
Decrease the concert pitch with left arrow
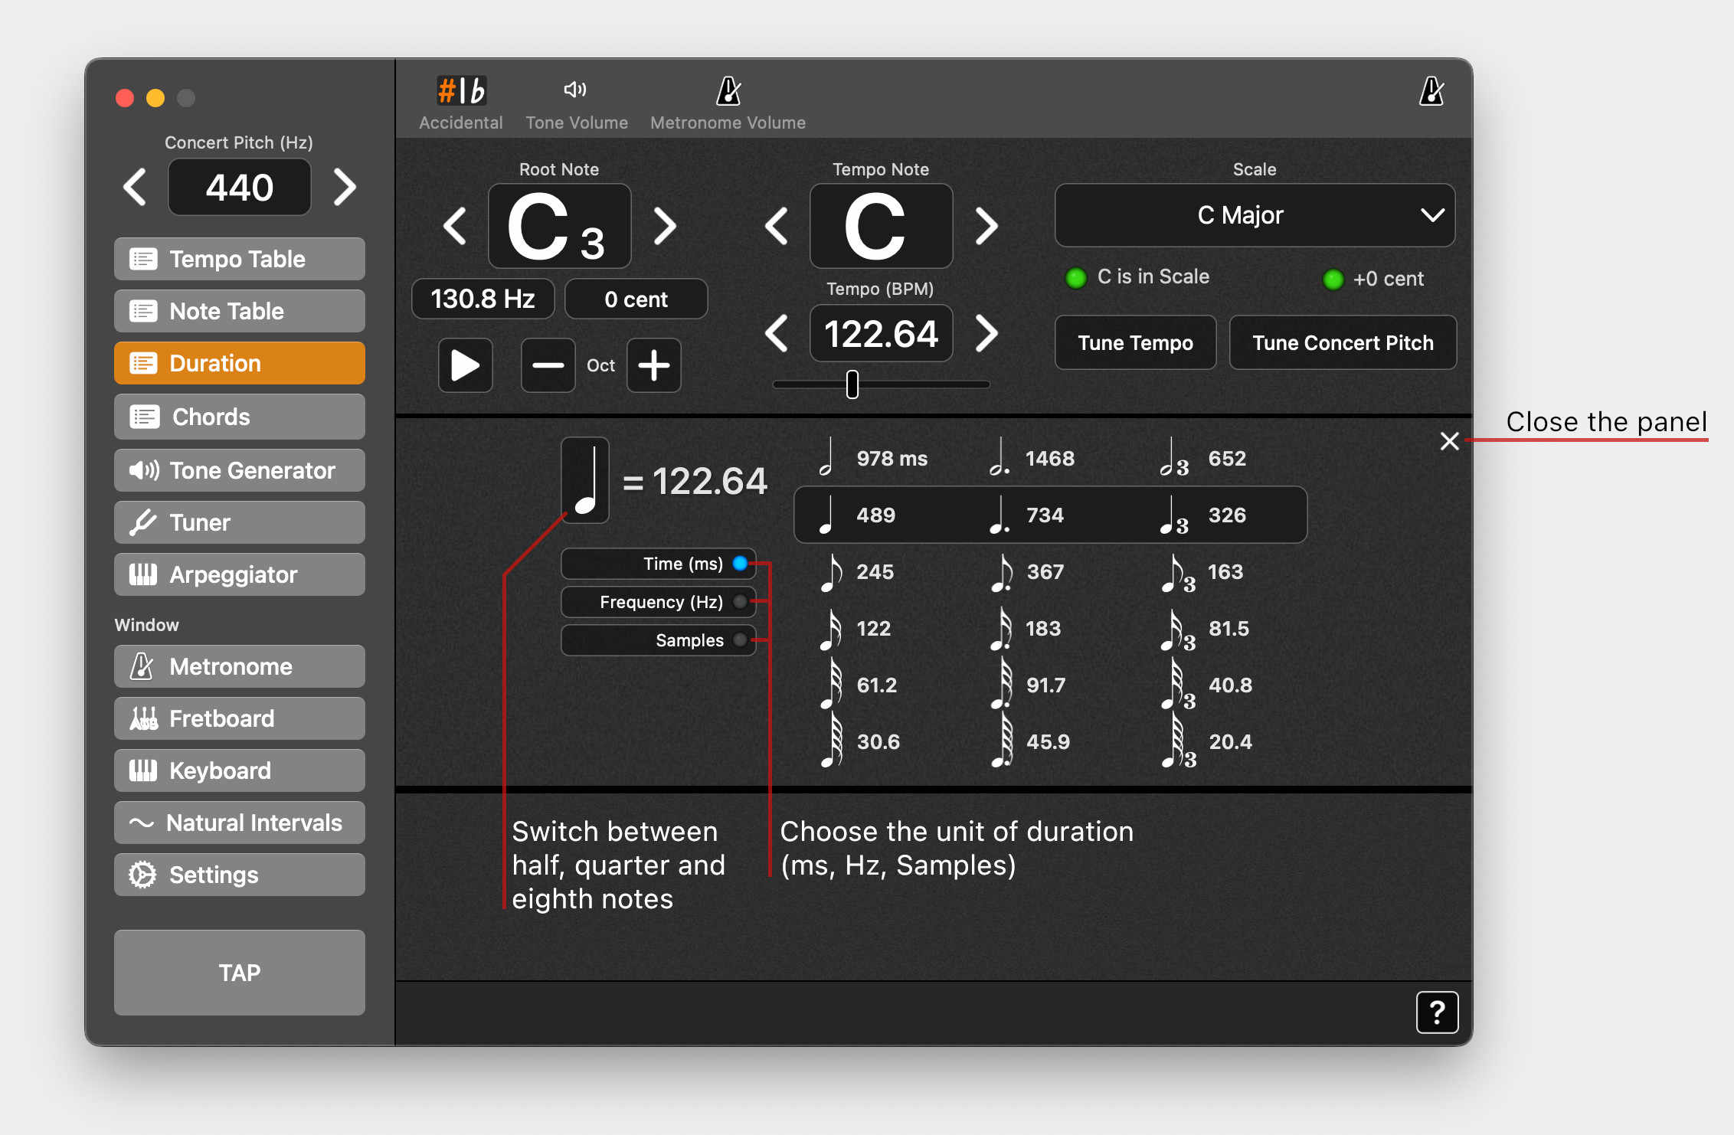coord(136,187)
